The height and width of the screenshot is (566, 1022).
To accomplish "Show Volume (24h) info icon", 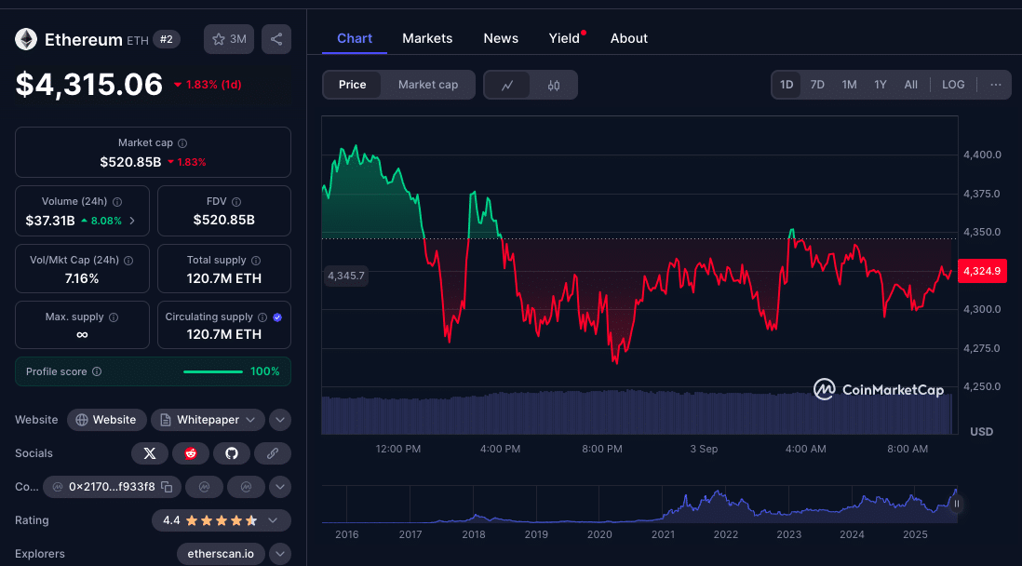I will 117,201.
